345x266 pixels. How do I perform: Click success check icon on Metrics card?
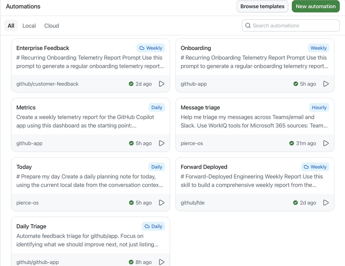point(131,143)
